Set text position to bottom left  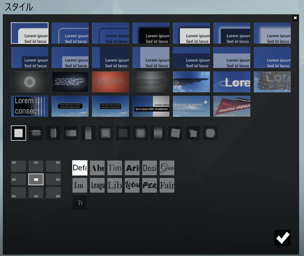(x=18, y=193)
